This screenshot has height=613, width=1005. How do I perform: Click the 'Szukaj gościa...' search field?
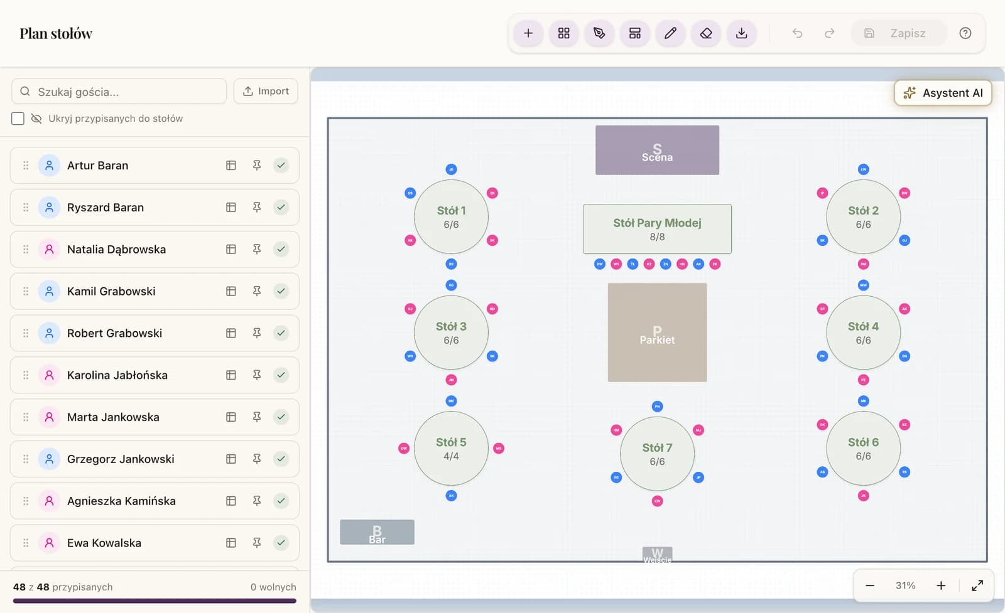click(119, 92)
